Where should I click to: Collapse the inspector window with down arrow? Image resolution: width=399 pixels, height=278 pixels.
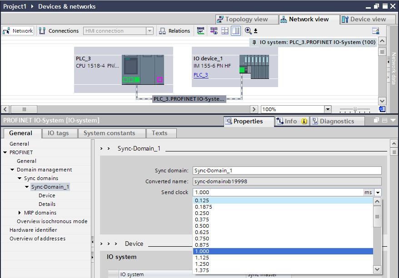pos(393,120)
